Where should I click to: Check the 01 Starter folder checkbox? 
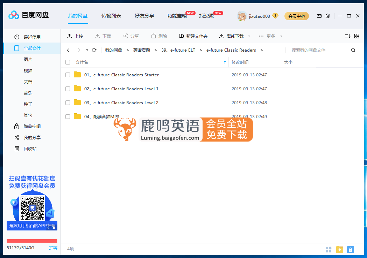coord(68,75)
